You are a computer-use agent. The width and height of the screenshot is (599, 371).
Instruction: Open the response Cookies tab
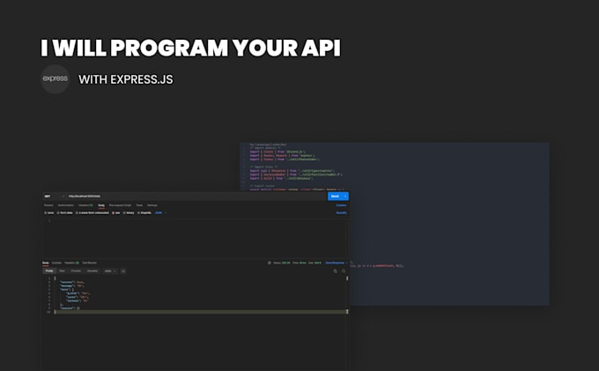pos(56,263)
